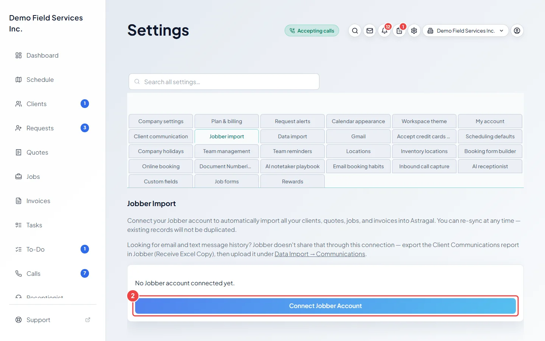Open Clients in the sidebar
Viewport: 545px width, 341px height.
coord(53,104)
